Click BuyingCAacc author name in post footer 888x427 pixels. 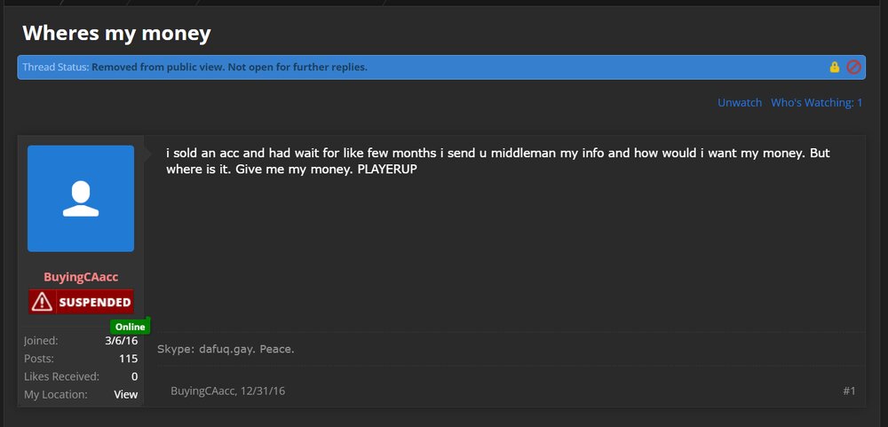click(202, 391)
